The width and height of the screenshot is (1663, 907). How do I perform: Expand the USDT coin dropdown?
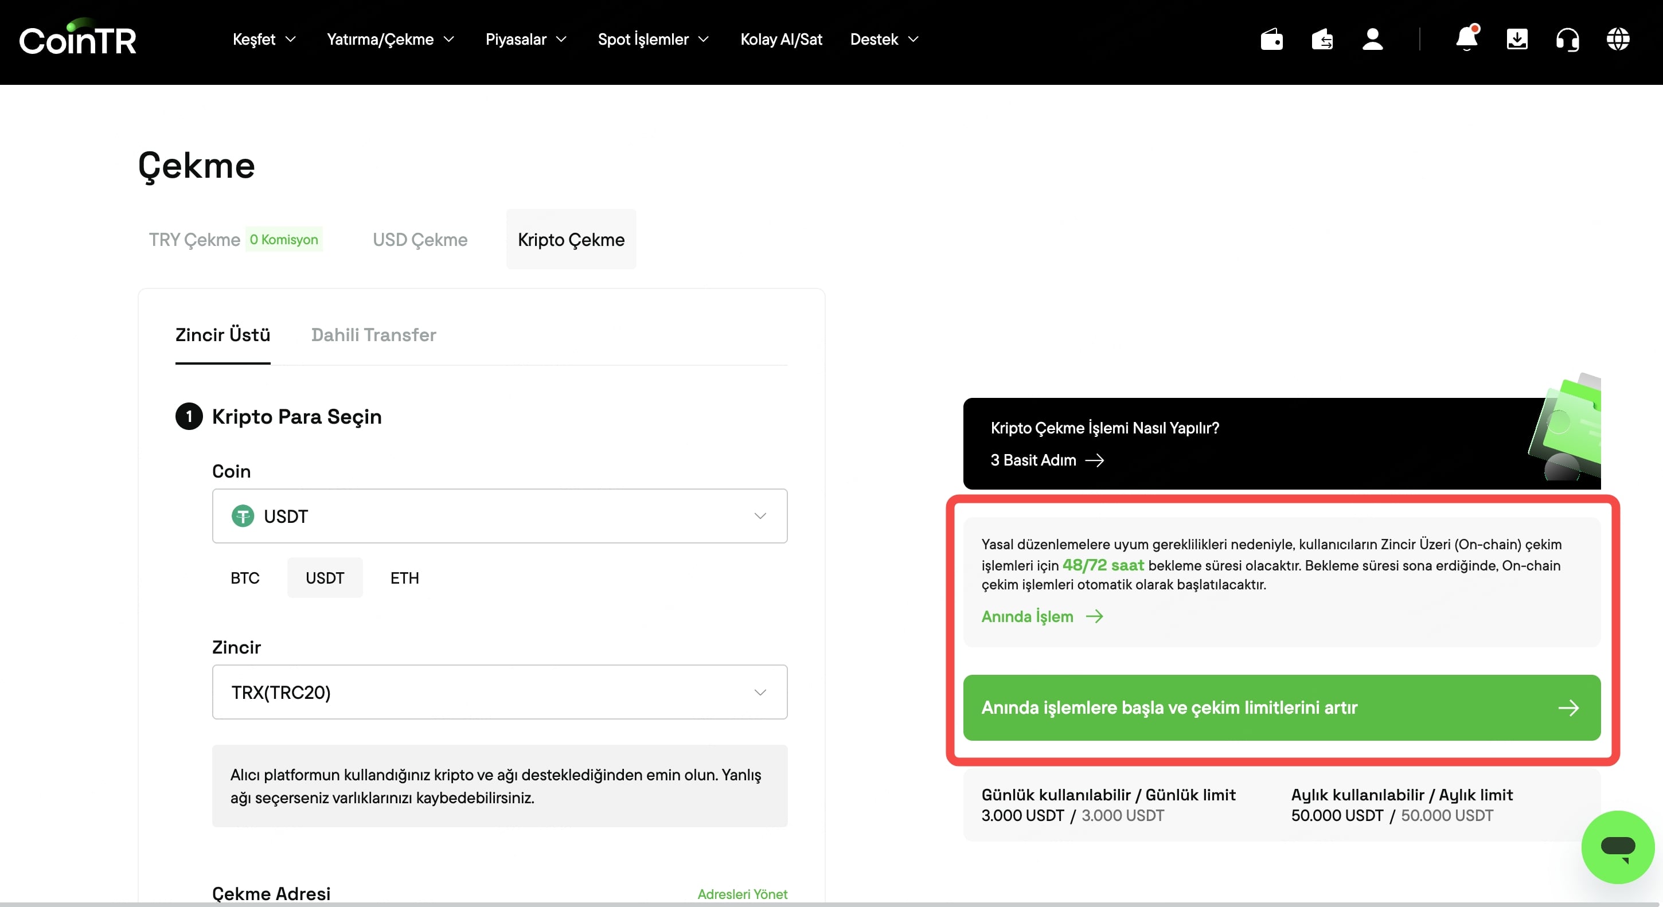click(x=499, y=516)
